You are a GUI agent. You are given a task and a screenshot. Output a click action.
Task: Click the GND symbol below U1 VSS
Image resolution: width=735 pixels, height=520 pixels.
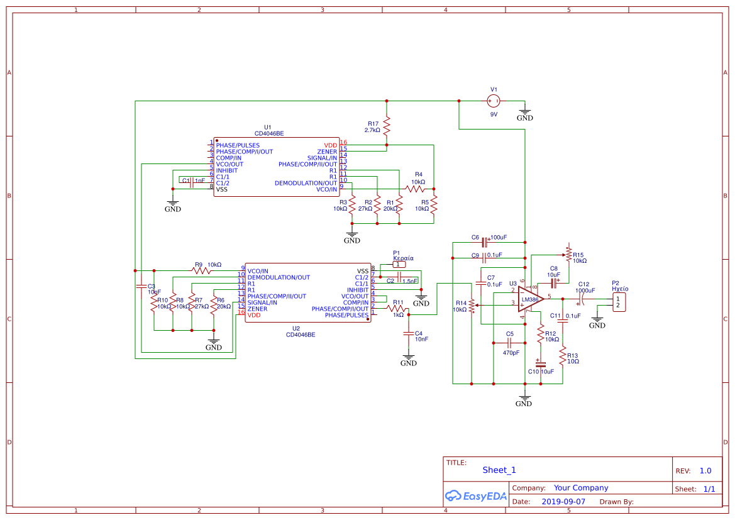pyautogui.click(x=172, y=206)
